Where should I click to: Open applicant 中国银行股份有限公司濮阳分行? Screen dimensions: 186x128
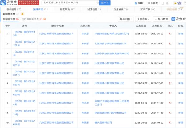point(112,34)
